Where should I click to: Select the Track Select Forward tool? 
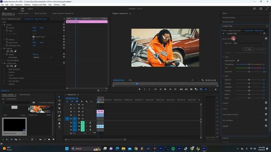(59, 100)
